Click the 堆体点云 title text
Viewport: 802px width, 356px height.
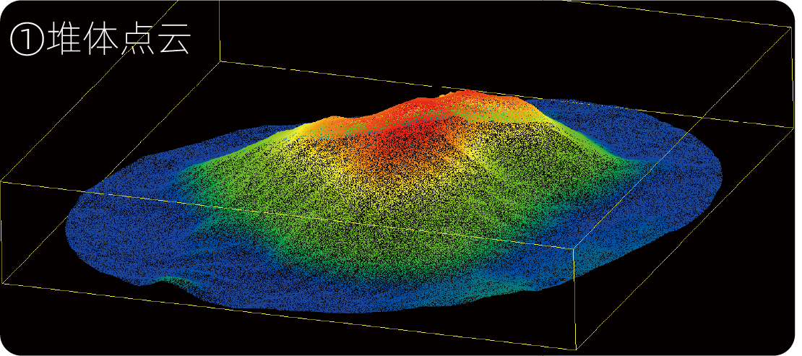click(117, 41)
